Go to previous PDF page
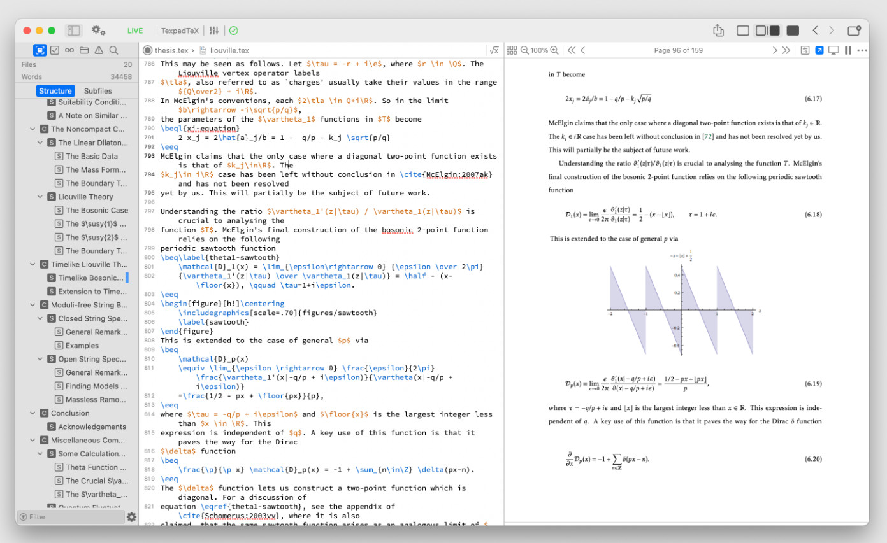The image size is (887, 543). [583, 50]
